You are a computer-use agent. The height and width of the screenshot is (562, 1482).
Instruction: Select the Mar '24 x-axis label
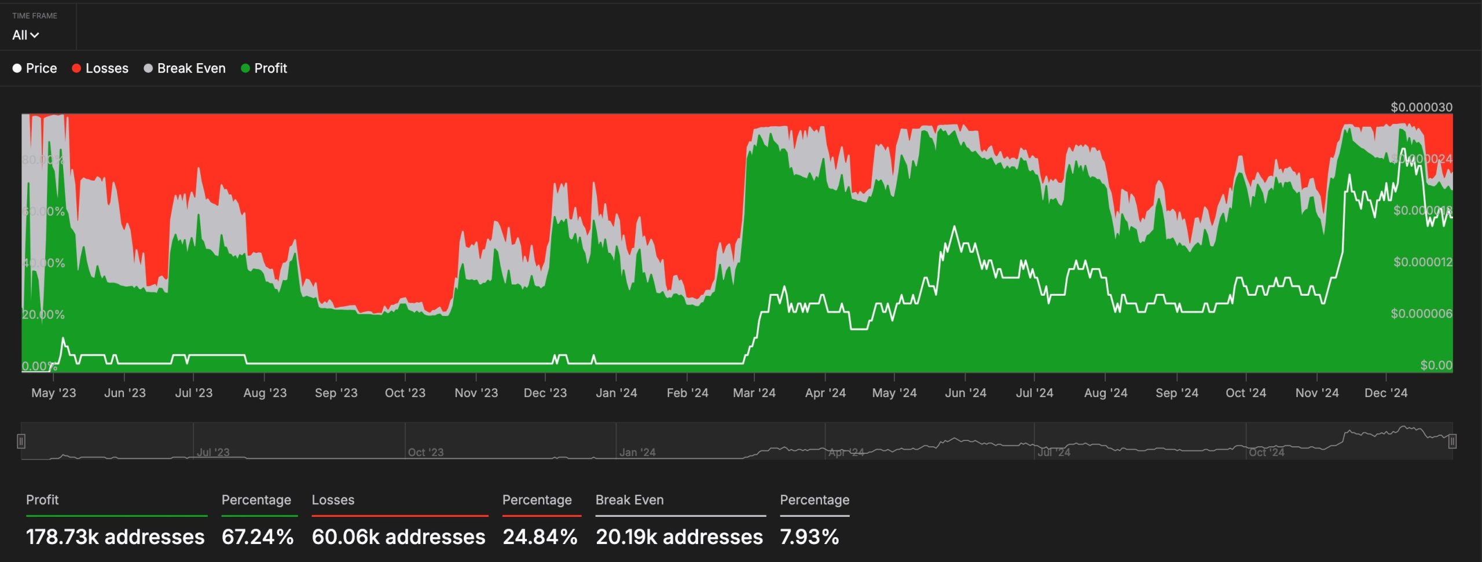[x=754, y=393]
